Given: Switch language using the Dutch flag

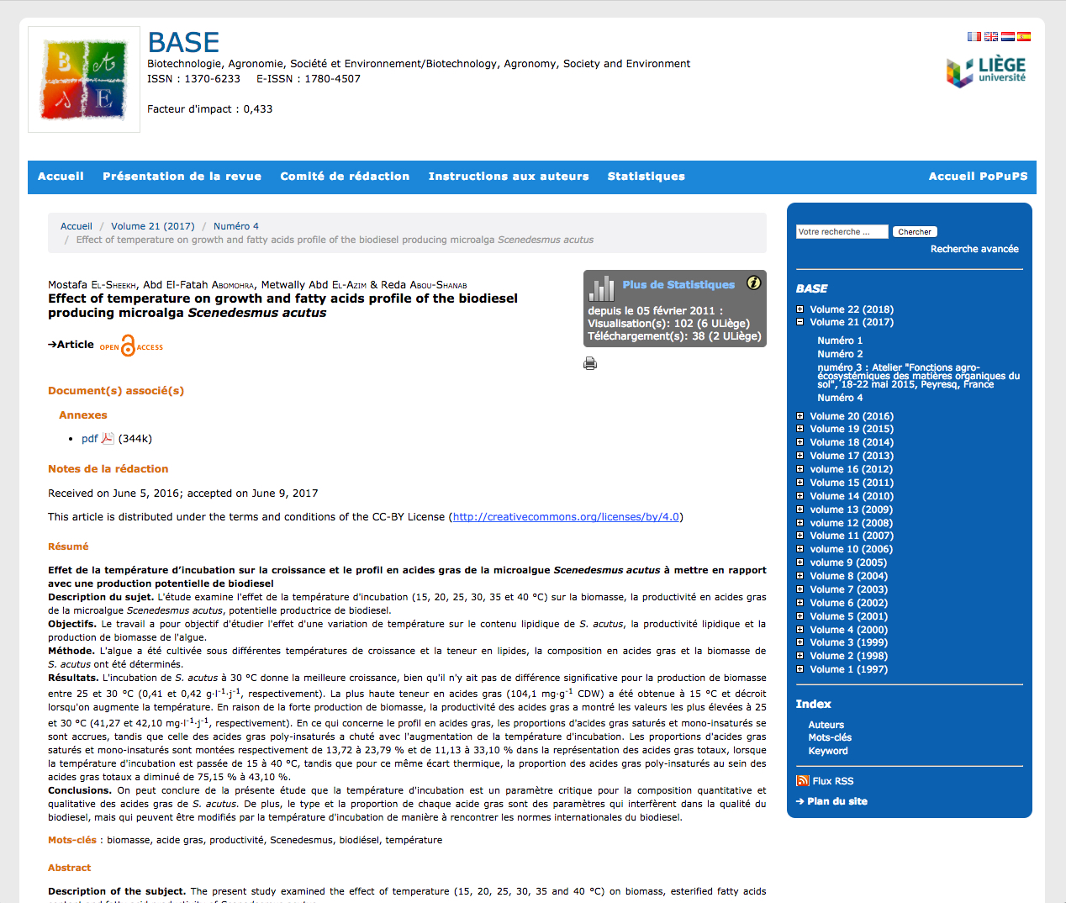Looking at the screenshot, I should pos(1008,37).
